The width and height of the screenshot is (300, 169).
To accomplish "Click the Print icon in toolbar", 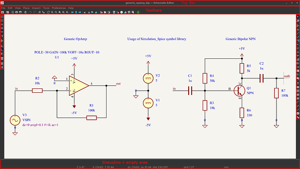I will click(x=17, y=12).
